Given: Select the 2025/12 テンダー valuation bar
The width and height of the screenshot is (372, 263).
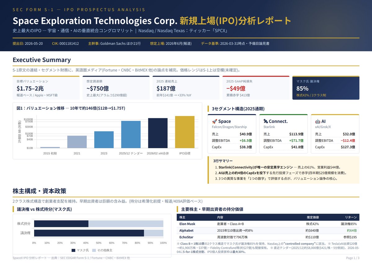Looking at the screenshot, I should 131,135.
